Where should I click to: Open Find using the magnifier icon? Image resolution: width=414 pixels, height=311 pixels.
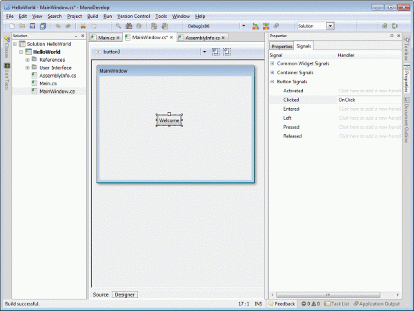(119, 26)
